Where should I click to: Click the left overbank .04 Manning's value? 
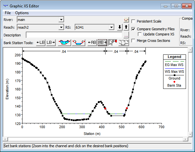pyautogui.click(x=63, y=52)
